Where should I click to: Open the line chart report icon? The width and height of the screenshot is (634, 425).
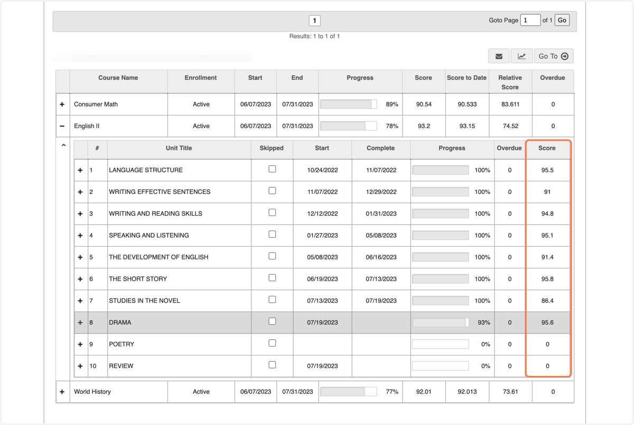tap(521, 56)
